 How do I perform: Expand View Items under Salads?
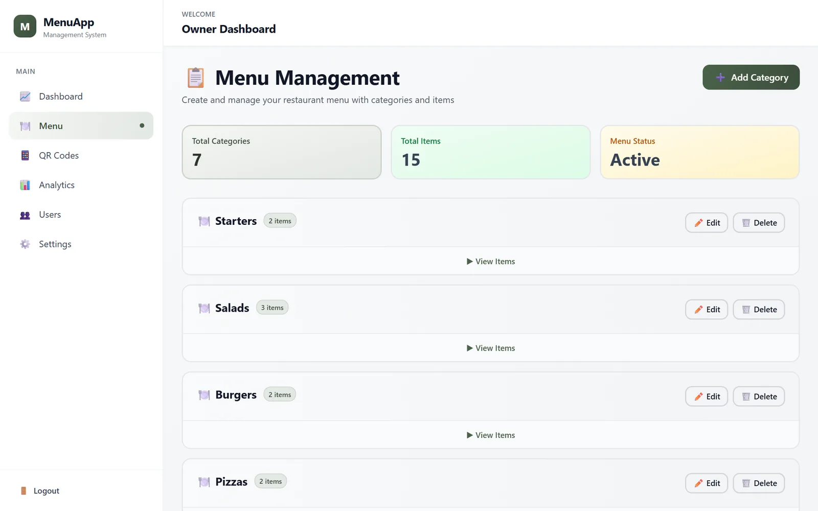point(491,348)
